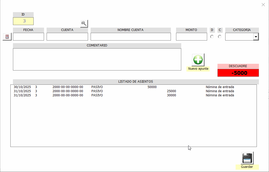This screenshot has height=172, width=269.
Task: Select the 30/10/2025 entry with 50000
Action: [x=104, y=87]
